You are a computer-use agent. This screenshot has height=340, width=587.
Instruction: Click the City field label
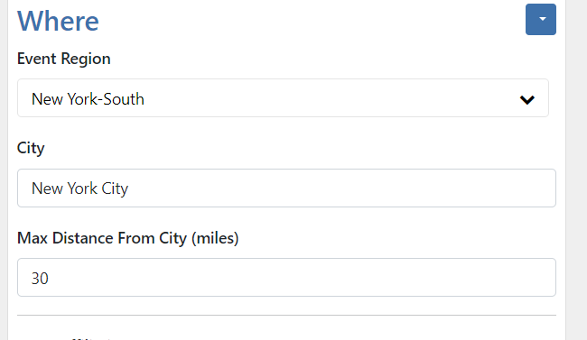tap(31, 149)
